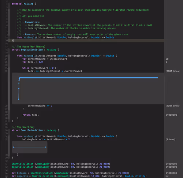
Task: Select the (1081 times) result beside total line
Action: 172,71
